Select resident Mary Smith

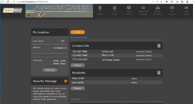pos(78,78)
